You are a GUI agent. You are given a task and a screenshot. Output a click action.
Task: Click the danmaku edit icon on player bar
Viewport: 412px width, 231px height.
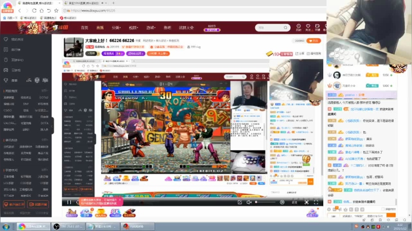(240, 202)
